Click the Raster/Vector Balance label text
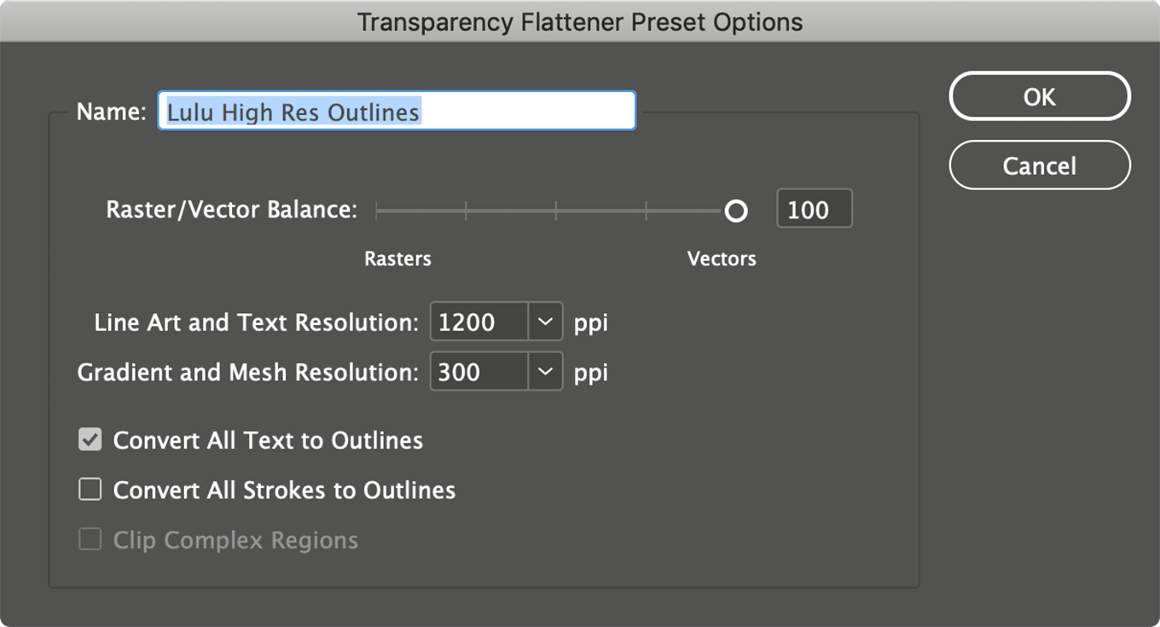 [231, 210]
